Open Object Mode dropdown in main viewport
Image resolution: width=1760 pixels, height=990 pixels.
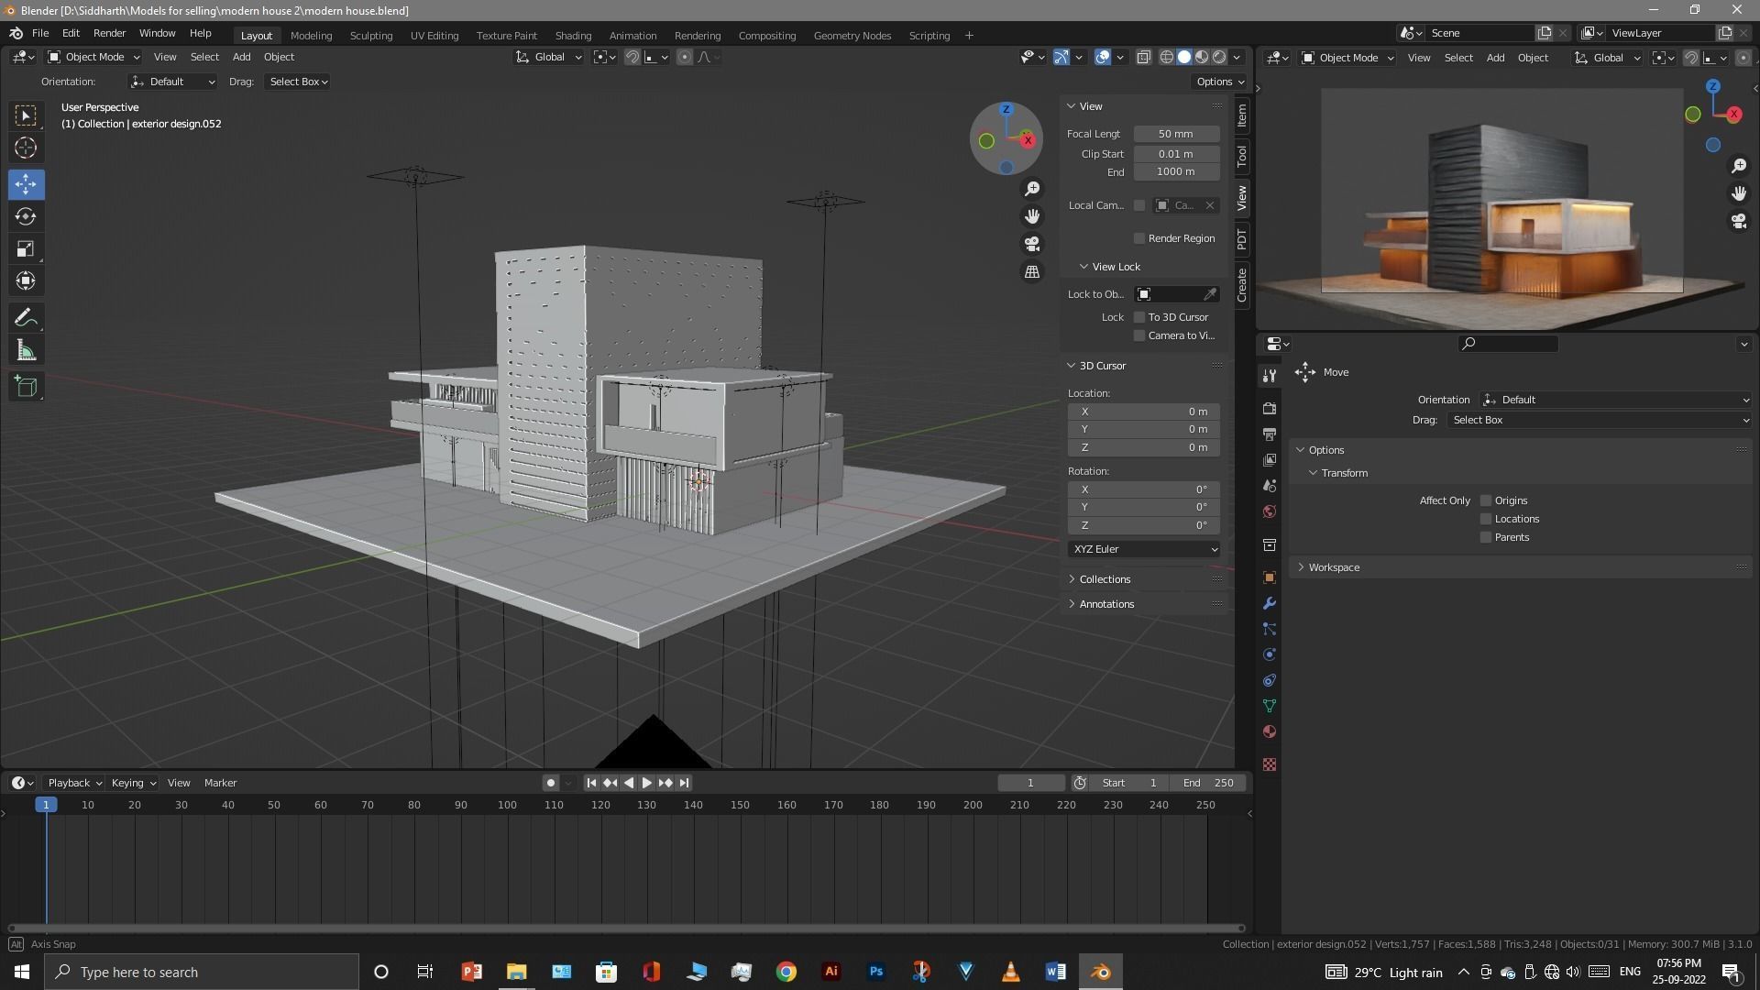(x=93, y=57)
